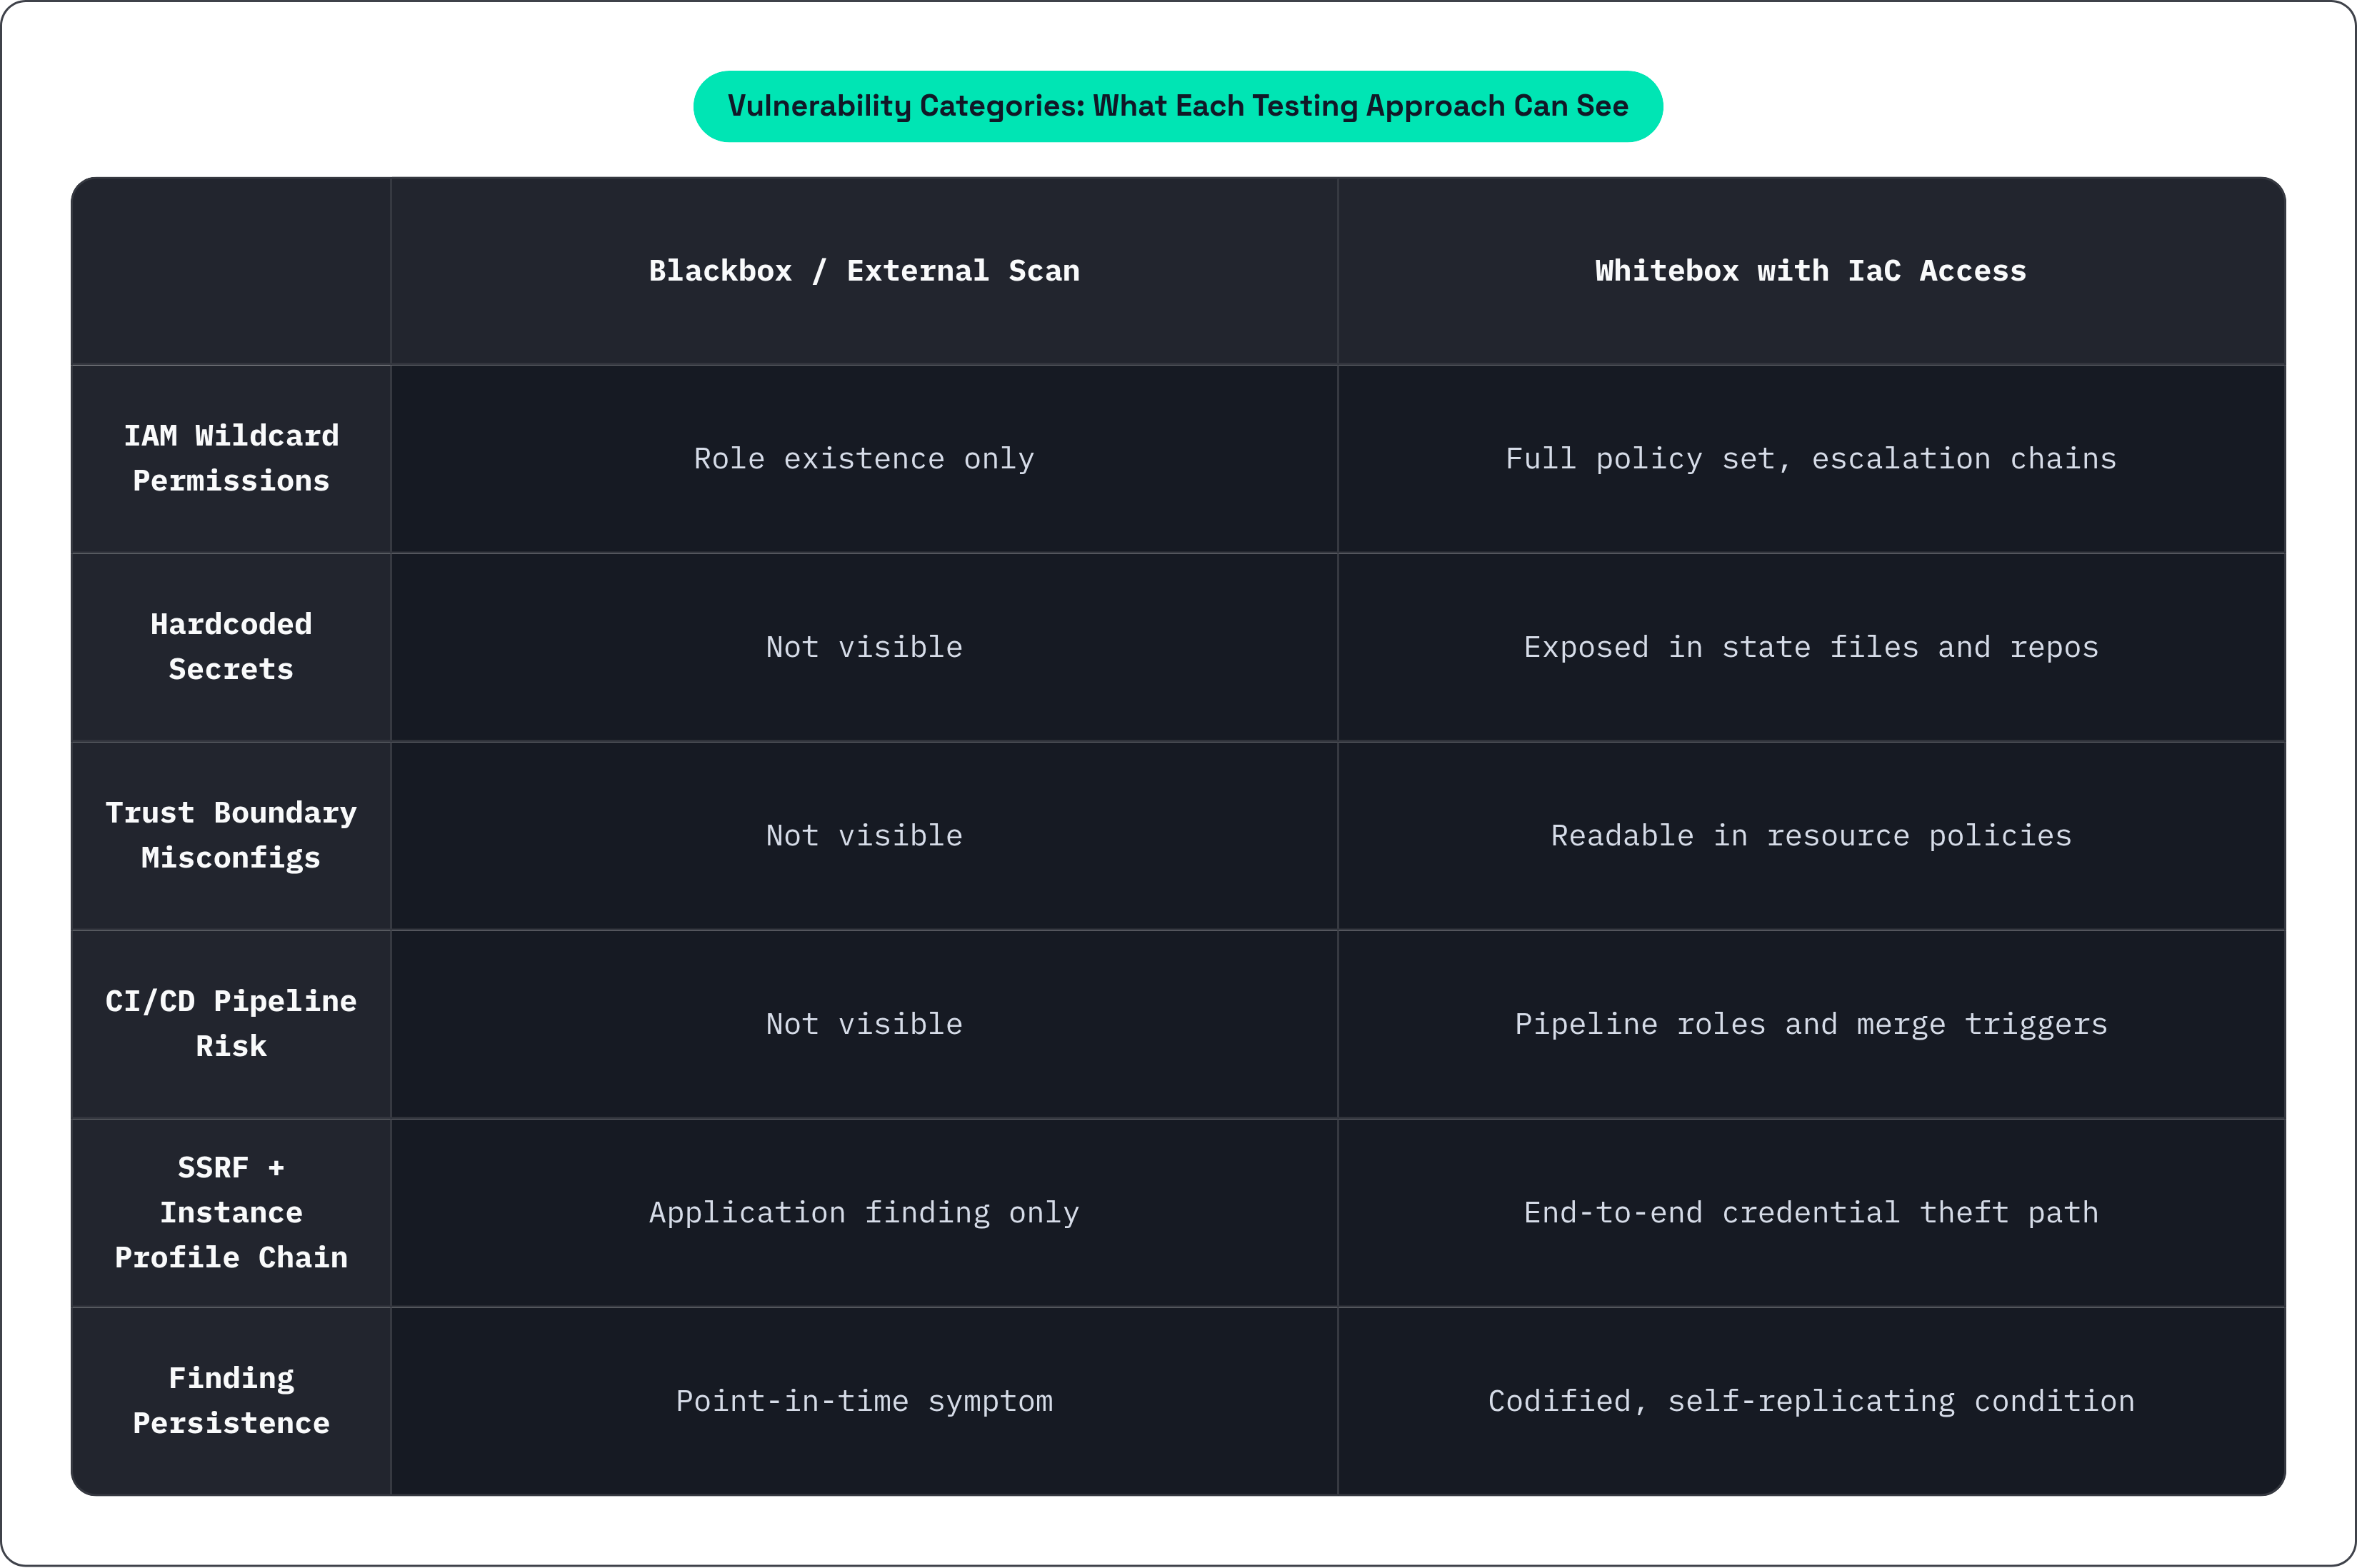
Task: Click the 'Role existence only' cell
Action: coord(864,459)
